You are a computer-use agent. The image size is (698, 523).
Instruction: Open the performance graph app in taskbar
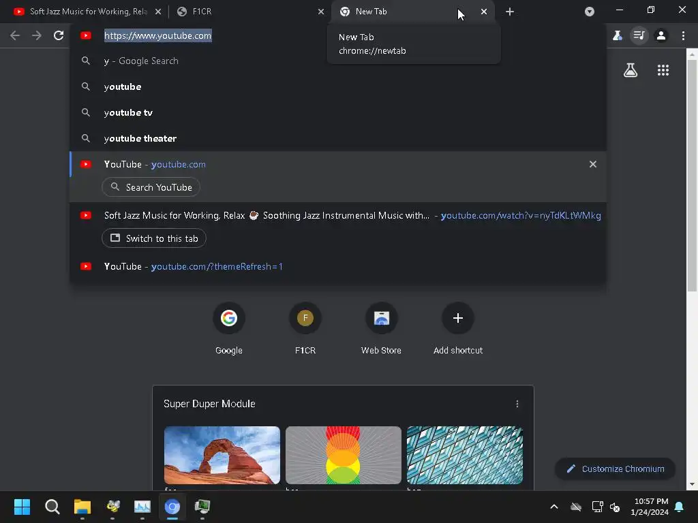[x=142, y=507]
